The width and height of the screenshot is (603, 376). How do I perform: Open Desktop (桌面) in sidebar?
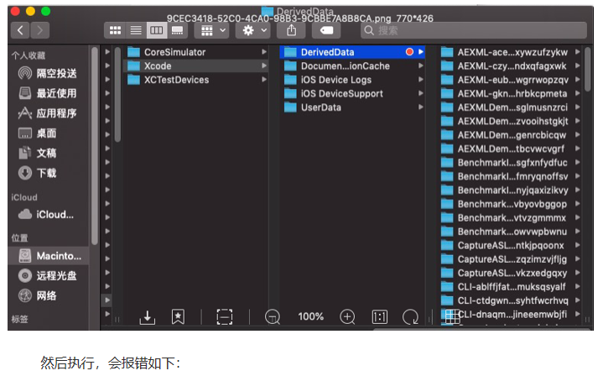point(39,133)
